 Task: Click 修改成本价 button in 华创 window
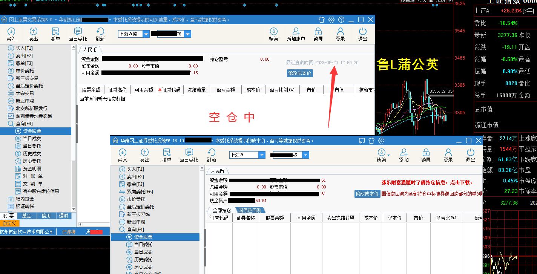pos(300,73)
